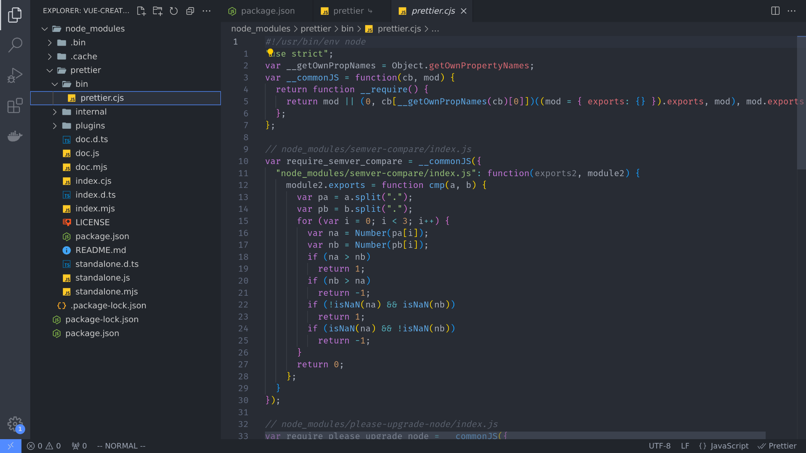806x453 pixels.
Task: Refresh the Explorer file tree
Action: (x=174, y=11)
